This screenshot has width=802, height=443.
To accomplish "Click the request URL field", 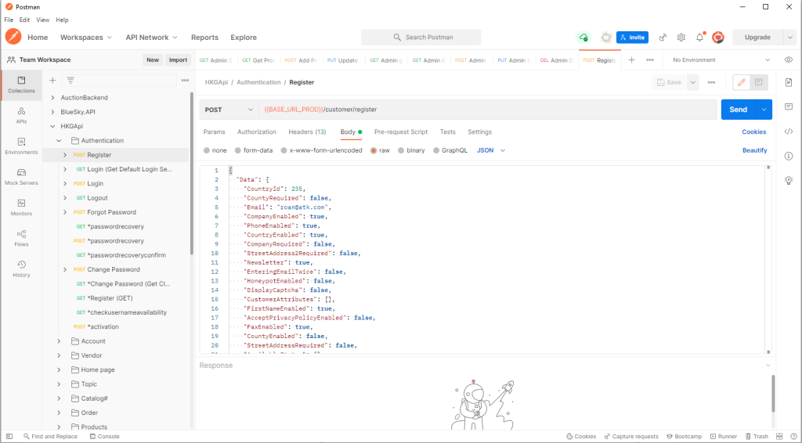I will tap(488, 110).
